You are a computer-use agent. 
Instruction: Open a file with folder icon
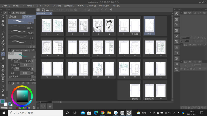47,10
